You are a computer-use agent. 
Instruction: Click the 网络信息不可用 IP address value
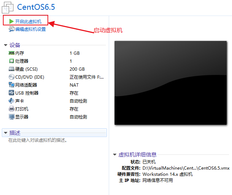coord(158,181)
